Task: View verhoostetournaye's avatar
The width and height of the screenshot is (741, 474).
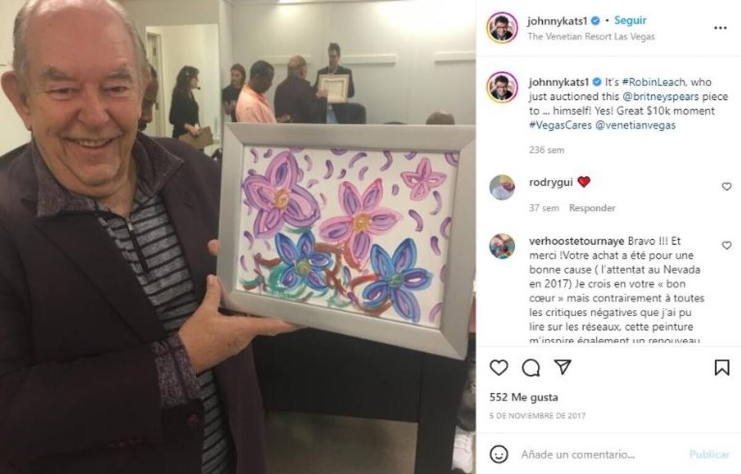Action: pyautogui.click(x=502, y=247)
